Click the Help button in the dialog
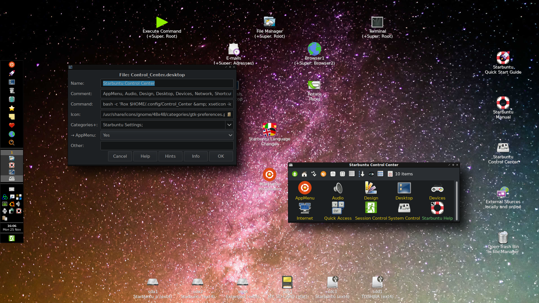This screenshot has height=303, width=539. pos(145,156)
